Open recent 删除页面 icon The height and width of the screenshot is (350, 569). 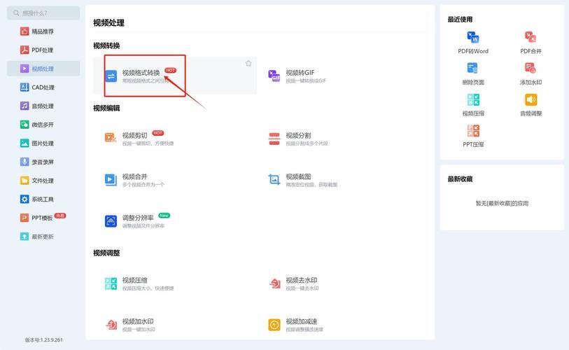click(472, 69)
